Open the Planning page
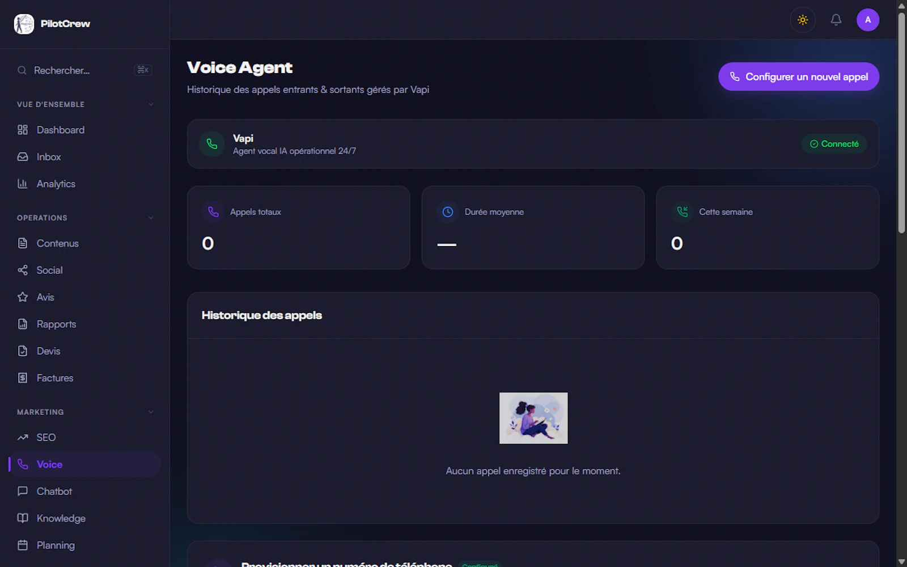Viewport: 907px width, 567px height. [85, 545]
